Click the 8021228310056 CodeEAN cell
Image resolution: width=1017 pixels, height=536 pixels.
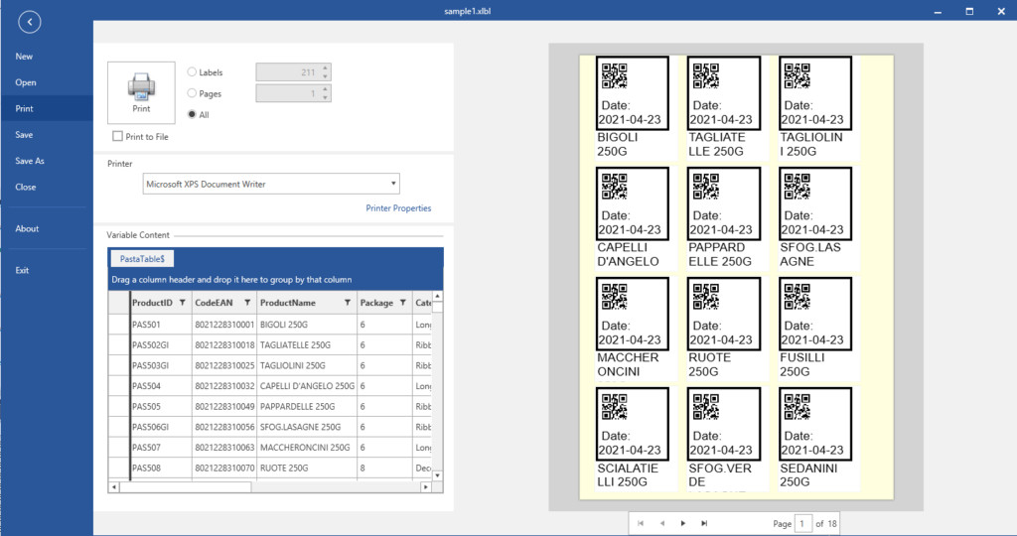click(224, 427)
